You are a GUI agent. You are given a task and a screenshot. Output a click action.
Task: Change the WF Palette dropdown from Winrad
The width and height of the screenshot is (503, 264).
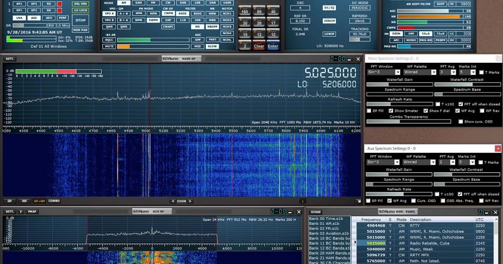point(419,72)
